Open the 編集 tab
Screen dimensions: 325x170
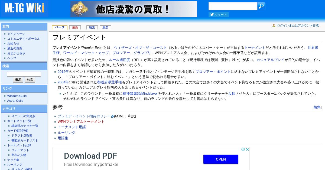92,27
